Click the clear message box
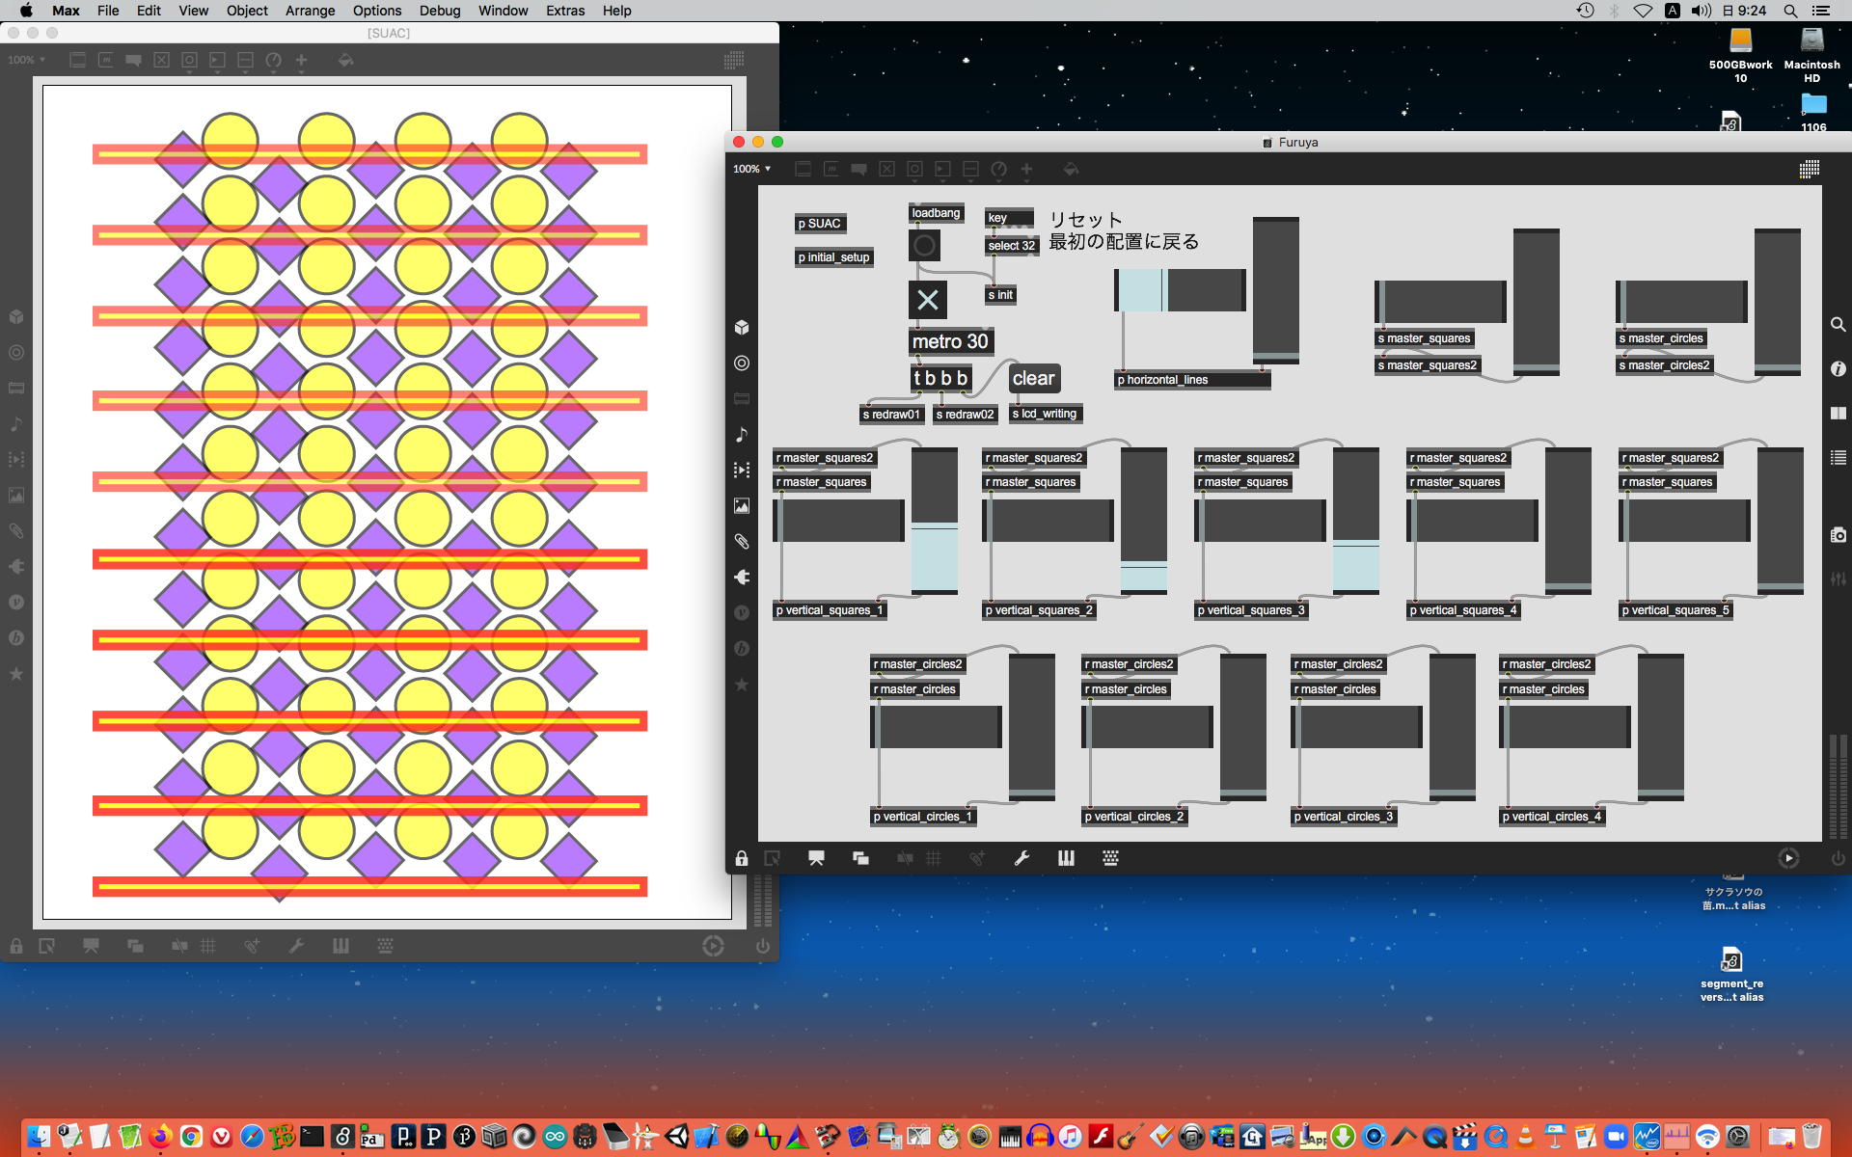The width and height of the screenshot is (1852, 1157). click(x=1033, y=379)
